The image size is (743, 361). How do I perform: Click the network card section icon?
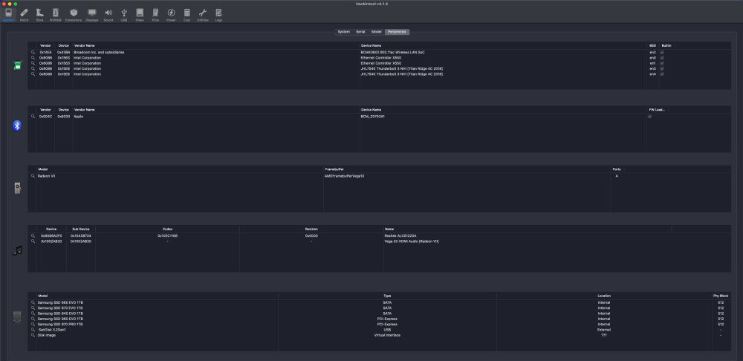point(17,65)
